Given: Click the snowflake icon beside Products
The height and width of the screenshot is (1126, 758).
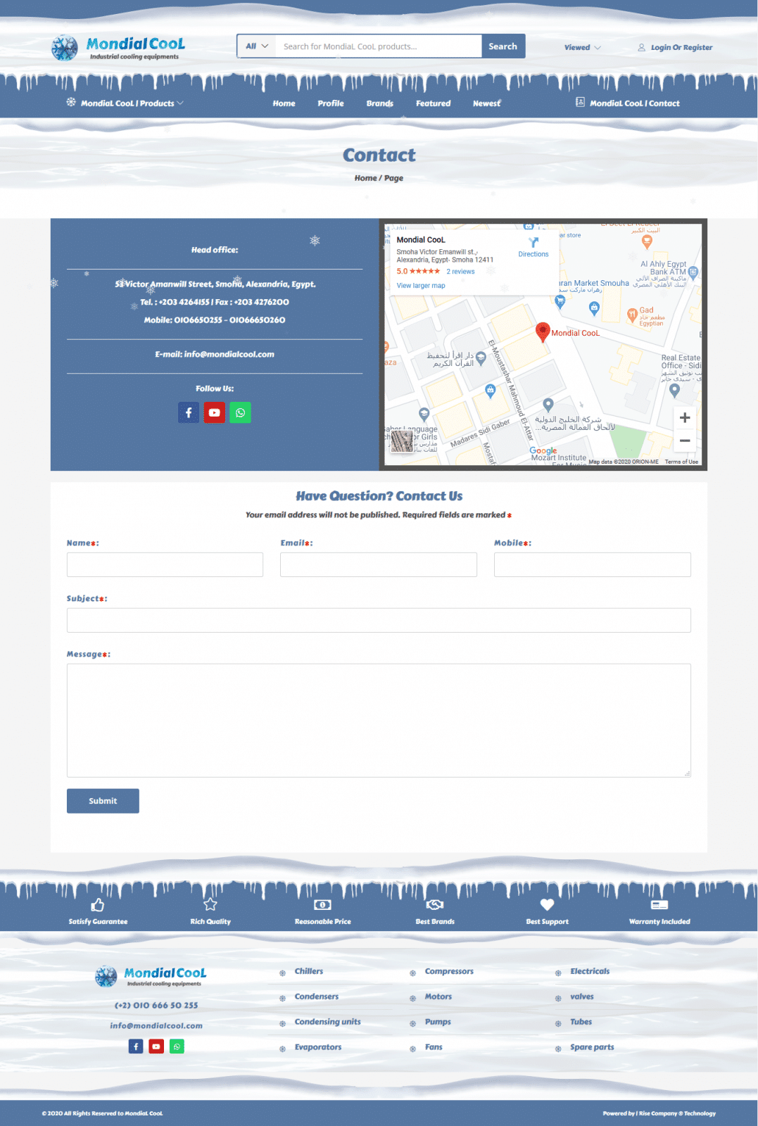Looking at the screenshot, I should [71, 102].
